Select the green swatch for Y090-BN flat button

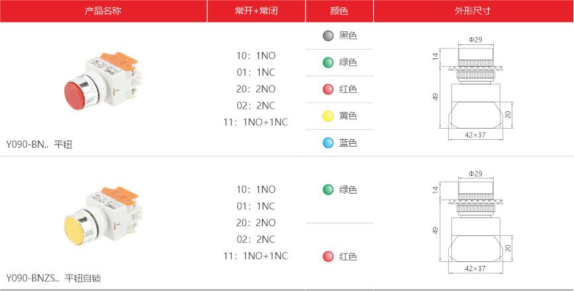tap(328, 62)
